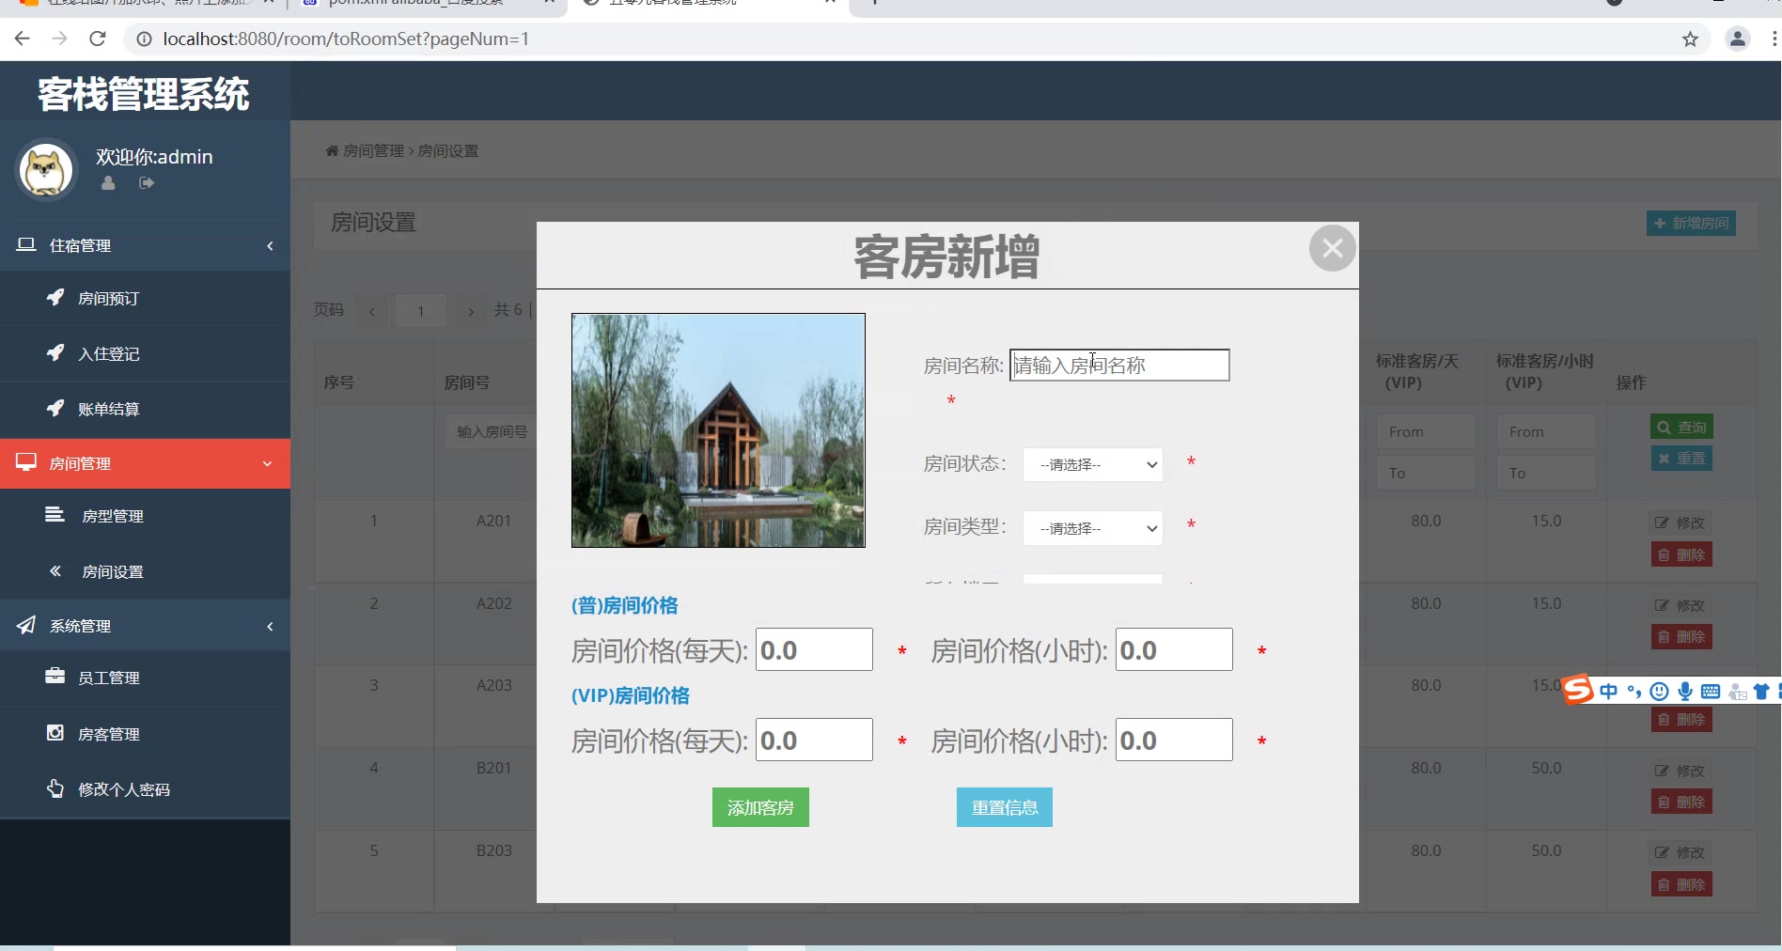Viewport: 1782px width, 951px height.
Task: Click the 重置 filter button
Action: coord(1681,459)
